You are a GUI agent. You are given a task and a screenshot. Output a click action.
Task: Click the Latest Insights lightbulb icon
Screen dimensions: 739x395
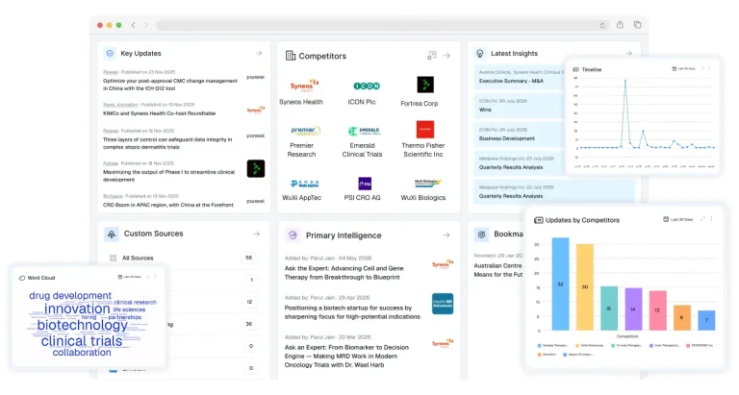[480, 54]
